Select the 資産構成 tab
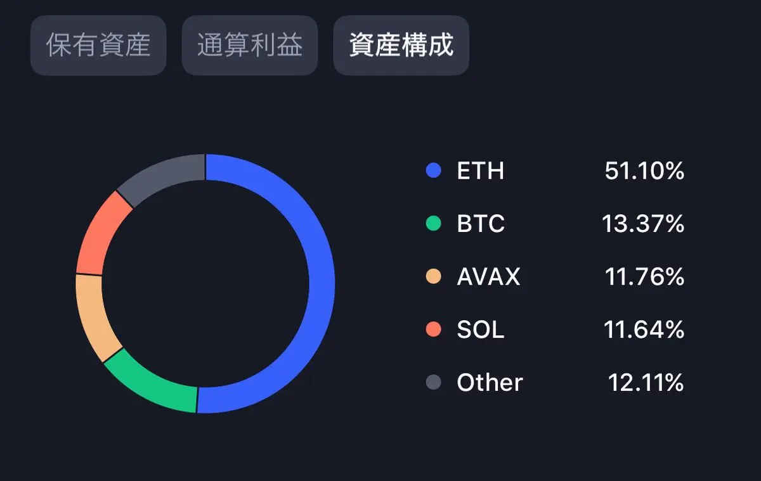Screen dimensions: 761x481 [401, 46]
